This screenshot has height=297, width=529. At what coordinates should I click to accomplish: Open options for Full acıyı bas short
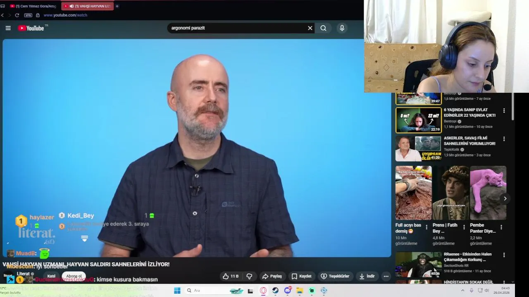click(x=427, y=227)
